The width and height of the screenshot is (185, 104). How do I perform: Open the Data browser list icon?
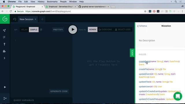pos(4,37)
